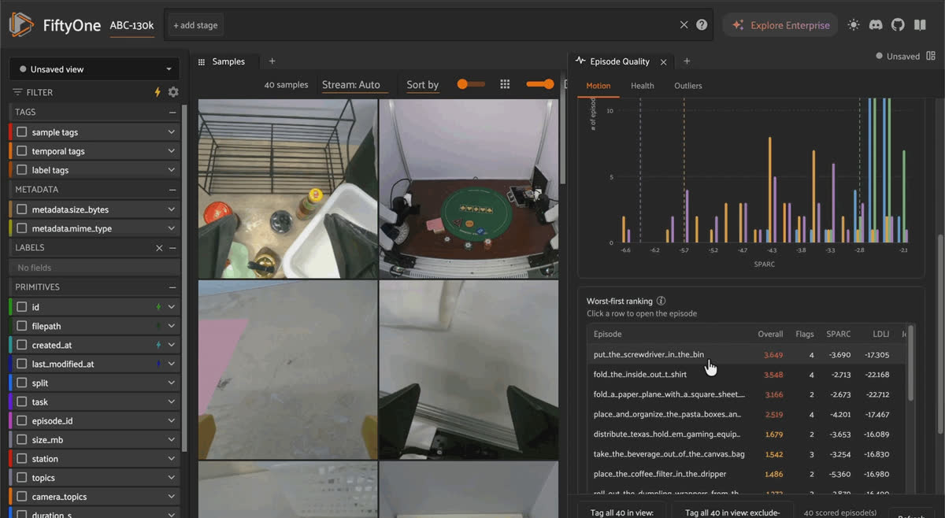Switch to the Outliers tab
The height and width of the screenshot is (518, 945).
687,86
